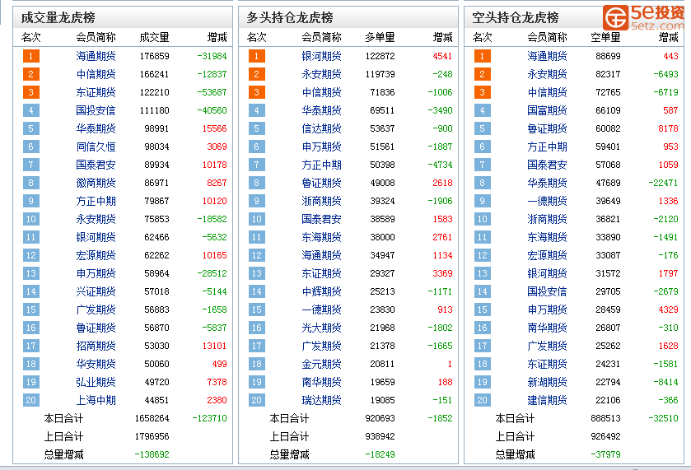Open the 徽商期货 member link
This screenshot has height=470, width=691.
click(x=96, y=183)
